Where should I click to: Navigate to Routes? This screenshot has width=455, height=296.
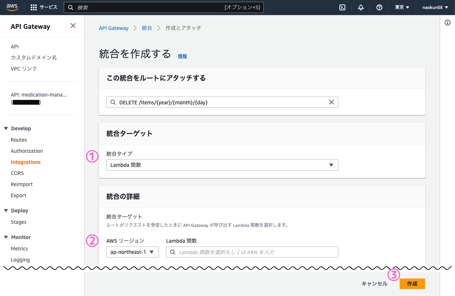coord(19,140)
